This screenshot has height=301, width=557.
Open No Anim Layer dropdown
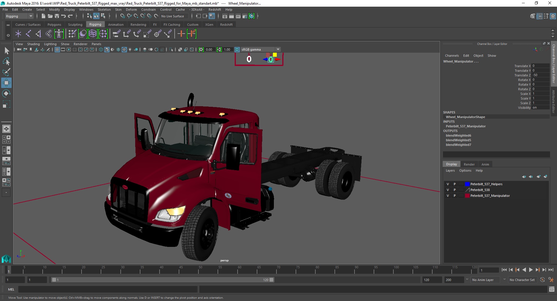click(x=485, y=280)
